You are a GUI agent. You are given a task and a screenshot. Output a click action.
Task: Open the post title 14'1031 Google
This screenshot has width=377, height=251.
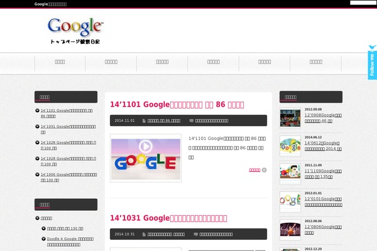pyautogui.click(x=168, y=218)
